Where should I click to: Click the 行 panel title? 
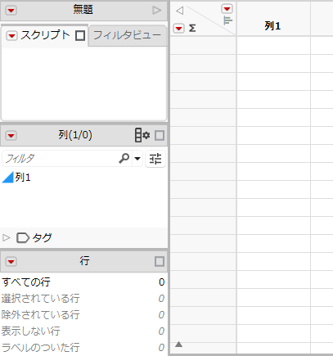[84, 261]
